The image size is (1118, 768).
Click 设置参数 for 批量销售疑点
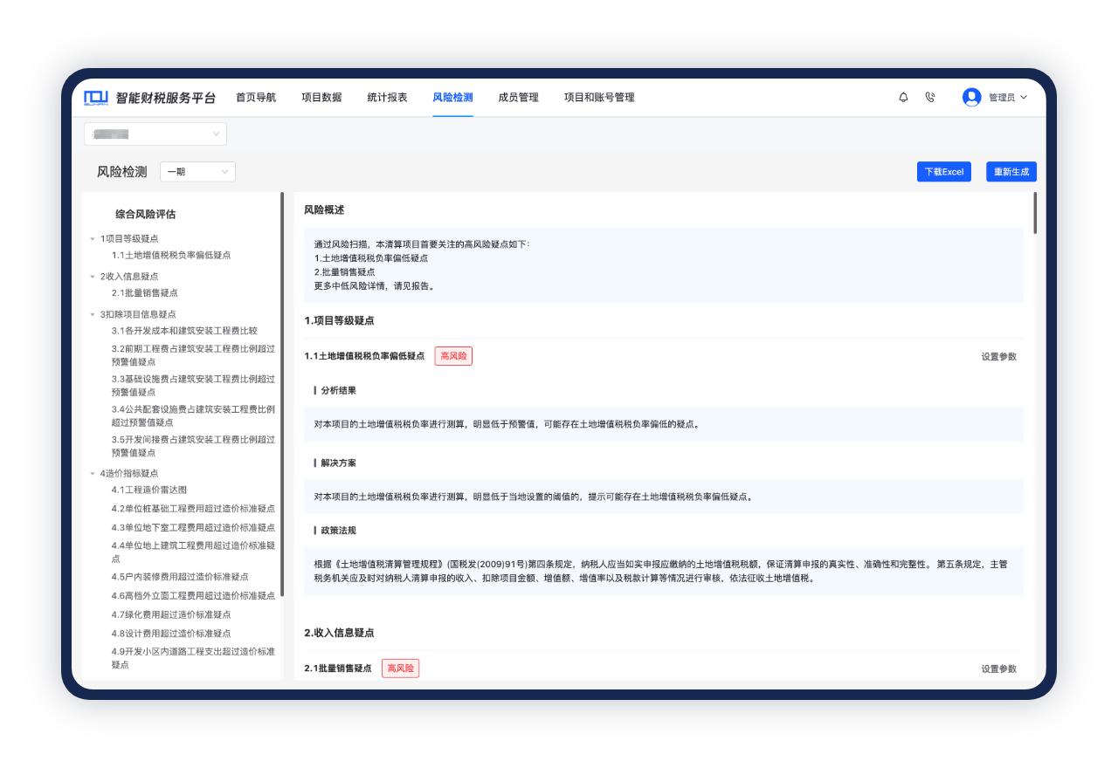pos(998,669)
